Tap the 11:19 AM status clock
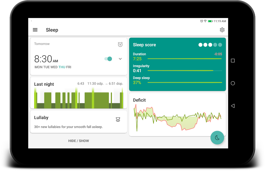This screenshot has width=265, height=171. click(x=220, y=21)
